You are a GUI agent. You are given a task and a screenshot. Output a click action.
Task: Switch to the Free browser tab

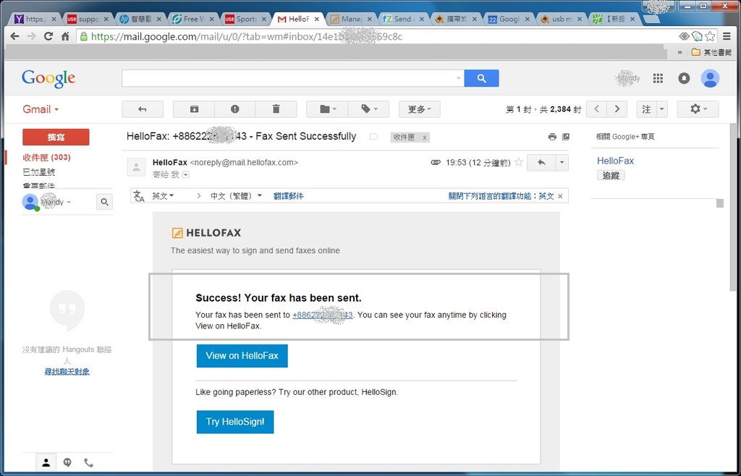coord(192,19)
